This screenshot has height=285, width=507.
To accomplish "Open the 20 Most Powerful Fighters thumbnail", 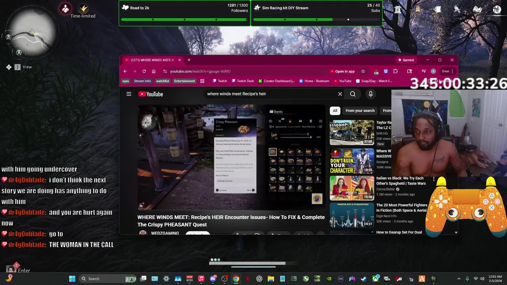I will pos(352,215).
